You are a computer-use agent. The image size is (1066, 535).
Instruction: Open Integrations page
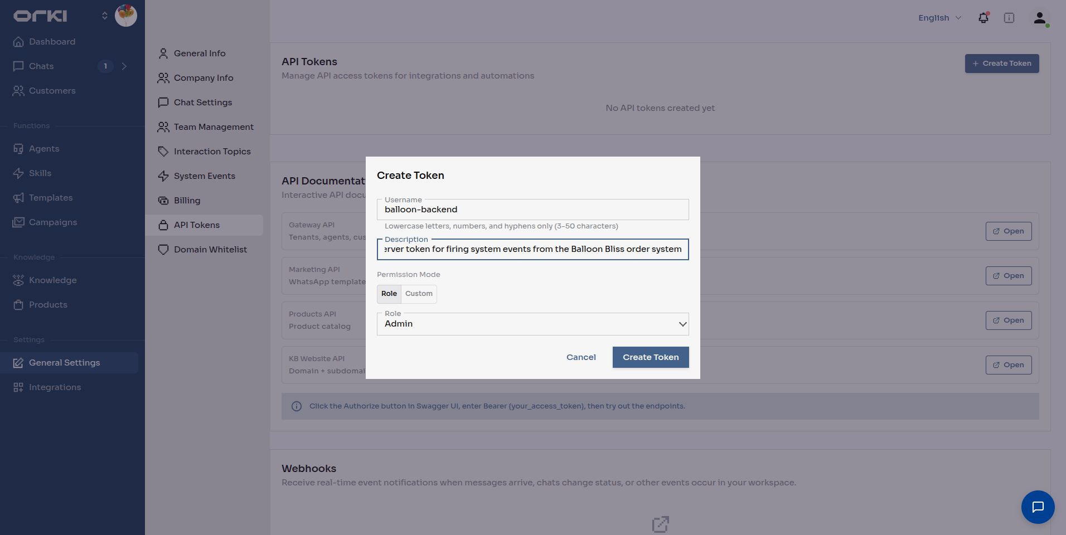coord(55,387)
